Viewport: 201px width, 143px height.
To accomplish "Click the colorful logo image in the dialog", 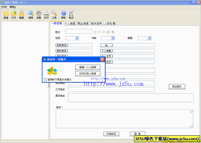I will point(52,70).
